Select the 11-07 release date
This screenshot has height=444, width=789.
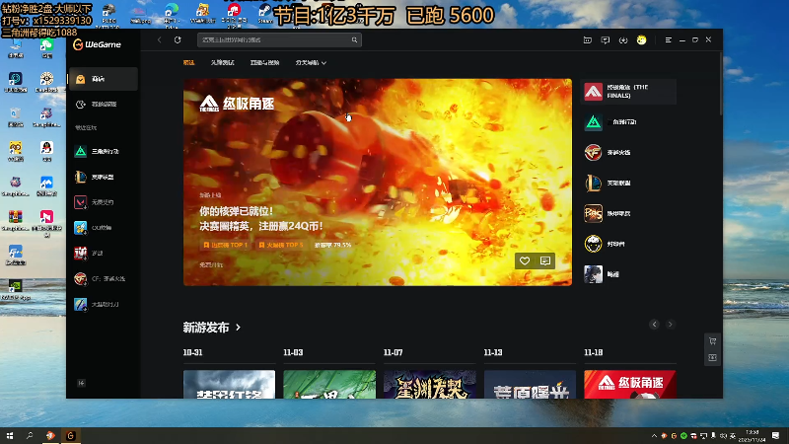coord(393,352)
